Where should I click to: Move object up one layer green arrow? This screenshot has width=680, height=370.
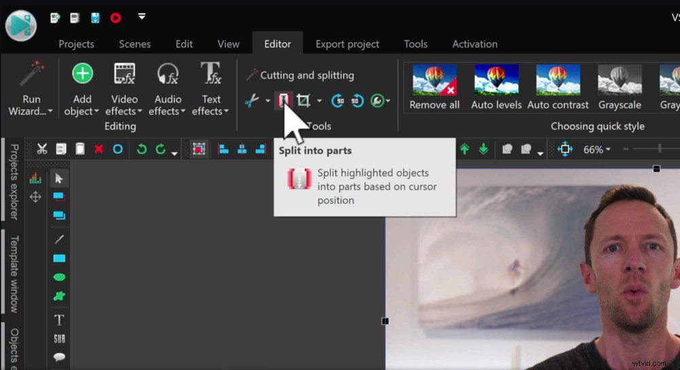464,149
